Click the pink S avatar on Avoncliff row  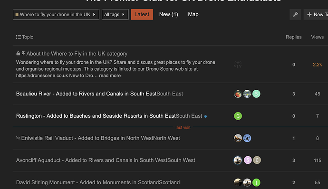pos(248,160)
